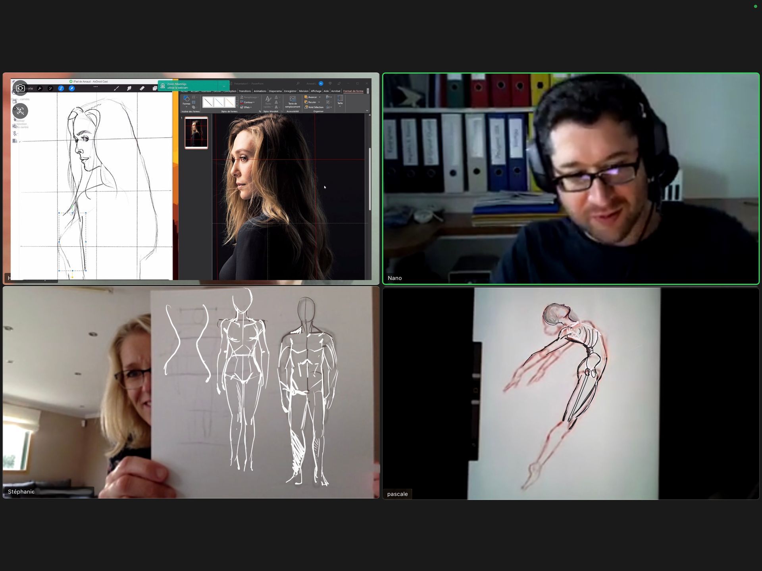762x571 pixels.
Task: Select the blue arrow transform tool
Action: [72, 88]
